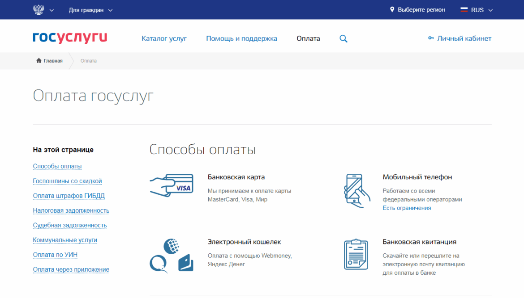524x298 pixels.
Task: Jump to "Оплата штрафов ГИБДД" section
Action: tap(69, 196)
